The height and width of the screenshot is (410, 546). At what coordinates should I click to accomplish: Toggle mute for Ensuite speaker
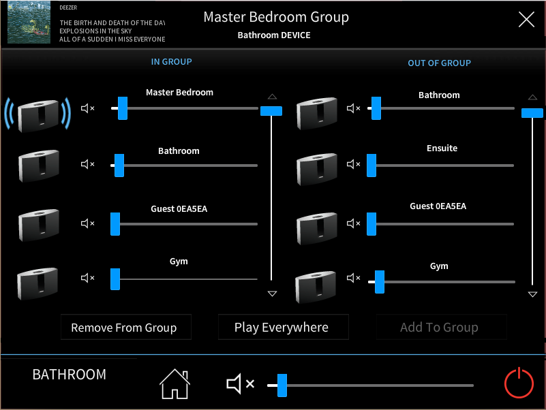pyautogui.click(x=354, y=165)
